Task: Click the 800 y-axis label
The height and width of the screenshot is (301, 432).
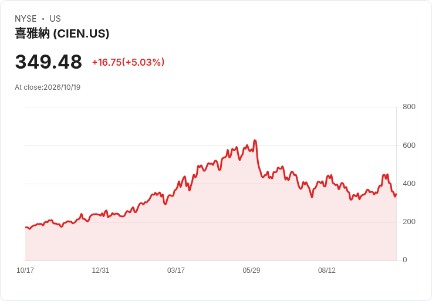Action: point(409,107)
